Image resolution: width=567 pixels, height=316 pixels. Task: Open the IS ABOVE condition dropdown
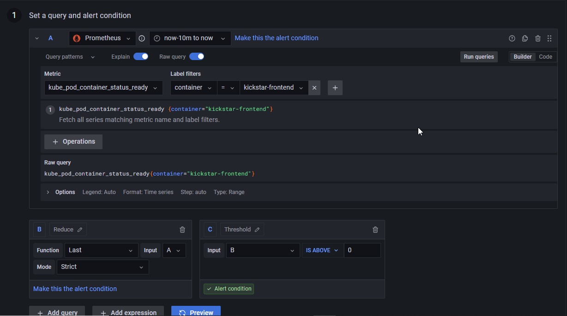point(322,250)
